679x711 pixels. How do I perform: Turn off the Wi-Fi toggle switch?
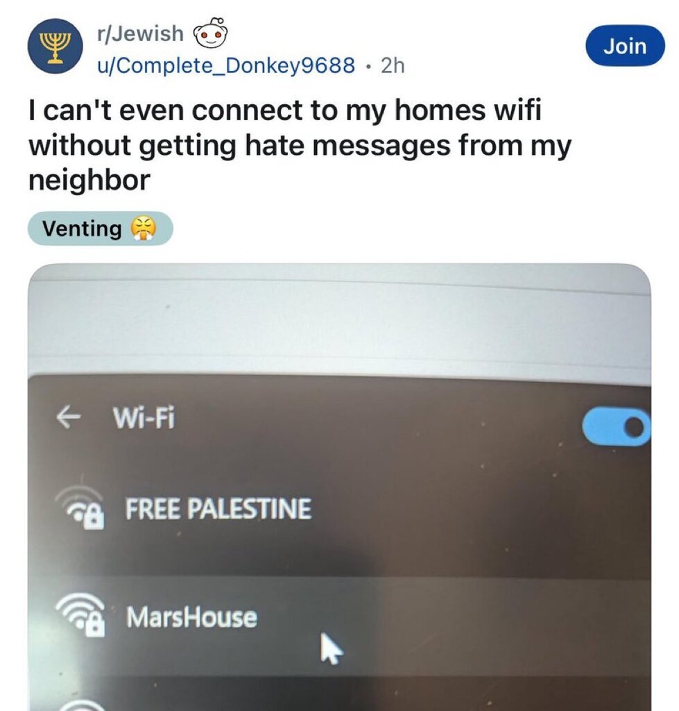[x=616, y=427]
